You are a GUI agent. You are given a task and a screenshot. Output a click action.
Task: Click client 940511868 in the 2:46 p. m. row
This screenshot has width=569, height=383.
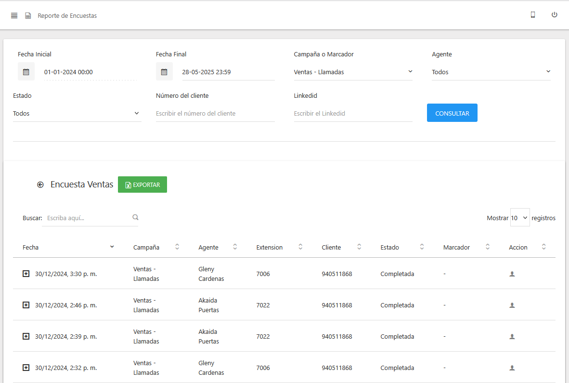(337, 305)
